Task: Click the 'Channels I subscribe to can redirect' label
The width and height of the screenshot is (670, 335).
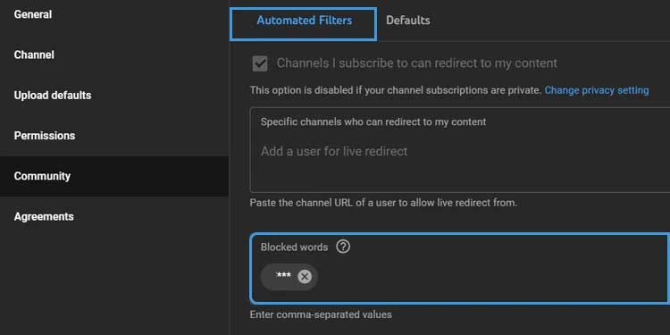Action: click(417, 63)
